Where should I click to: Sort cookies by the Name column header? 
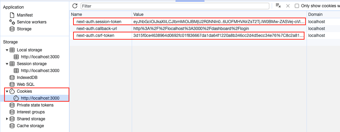click(x=101, y=14)
